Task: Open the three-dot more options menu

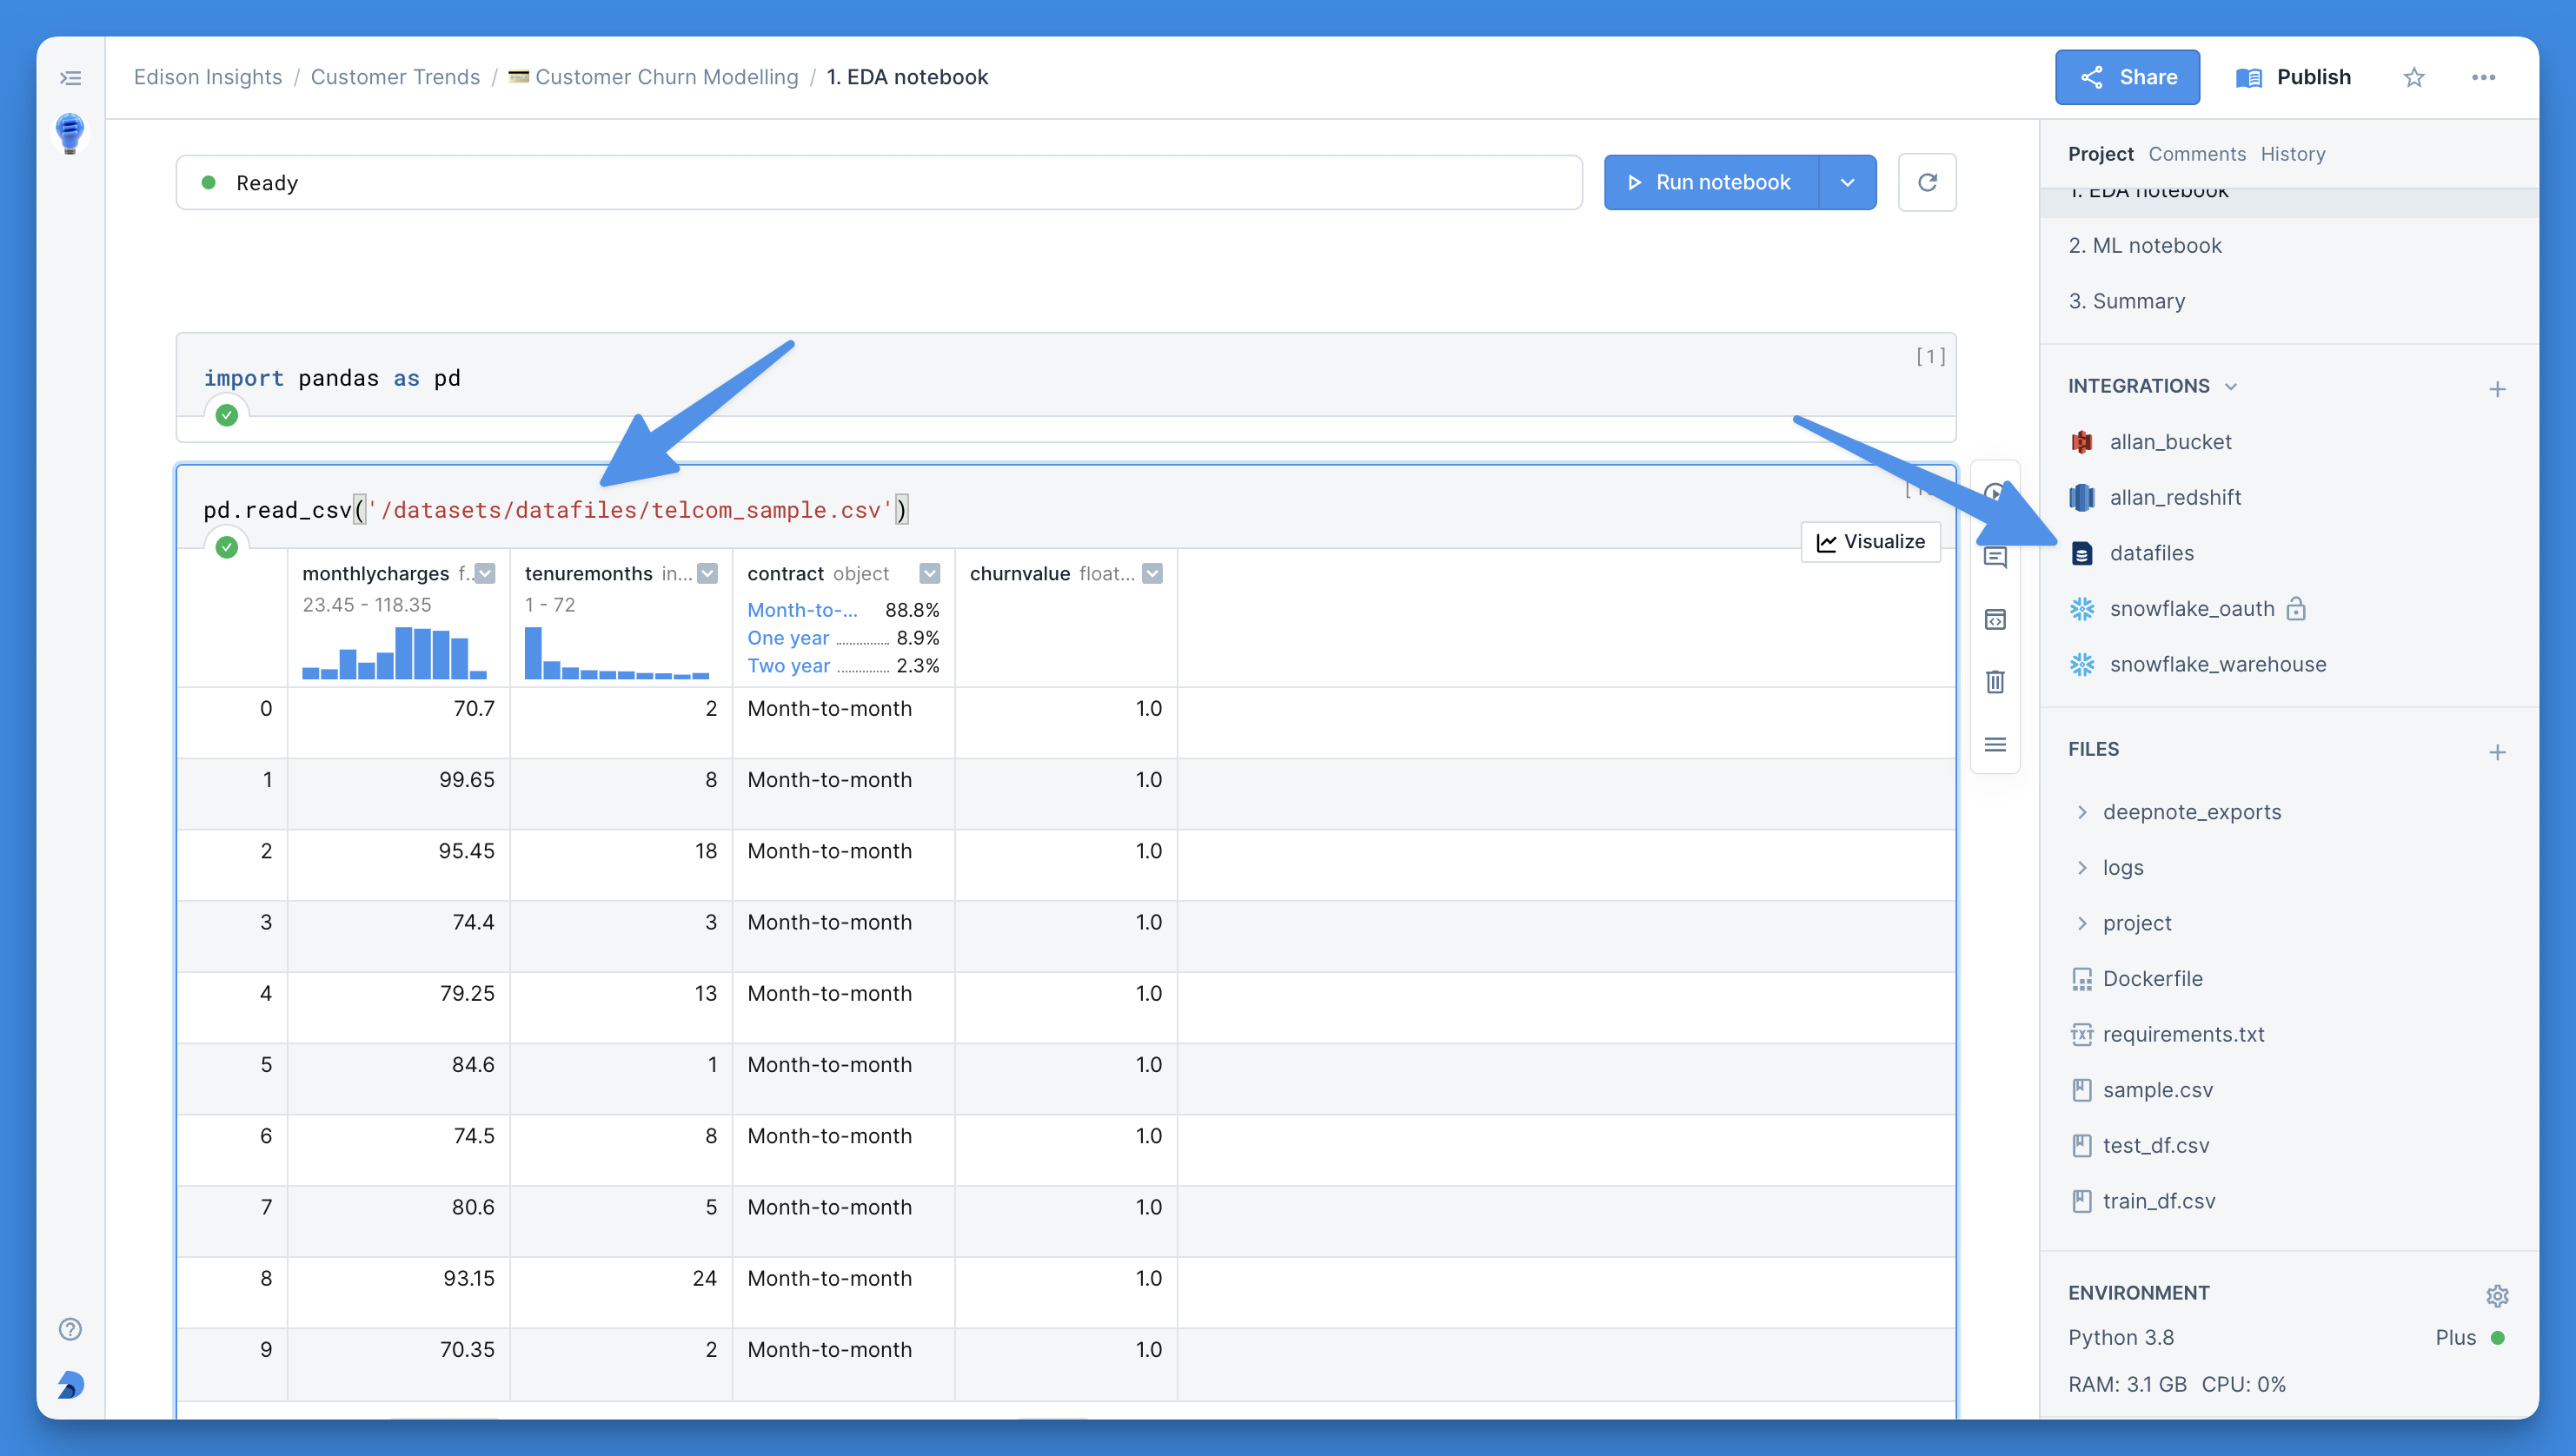Action: point(2483,77)
